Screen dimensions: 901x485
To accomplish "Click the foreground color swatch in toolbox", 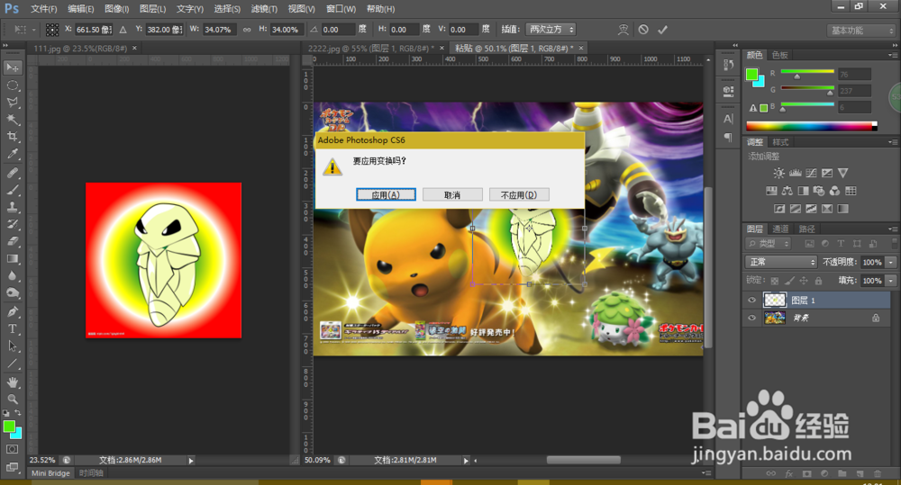I will click(9, 427).
